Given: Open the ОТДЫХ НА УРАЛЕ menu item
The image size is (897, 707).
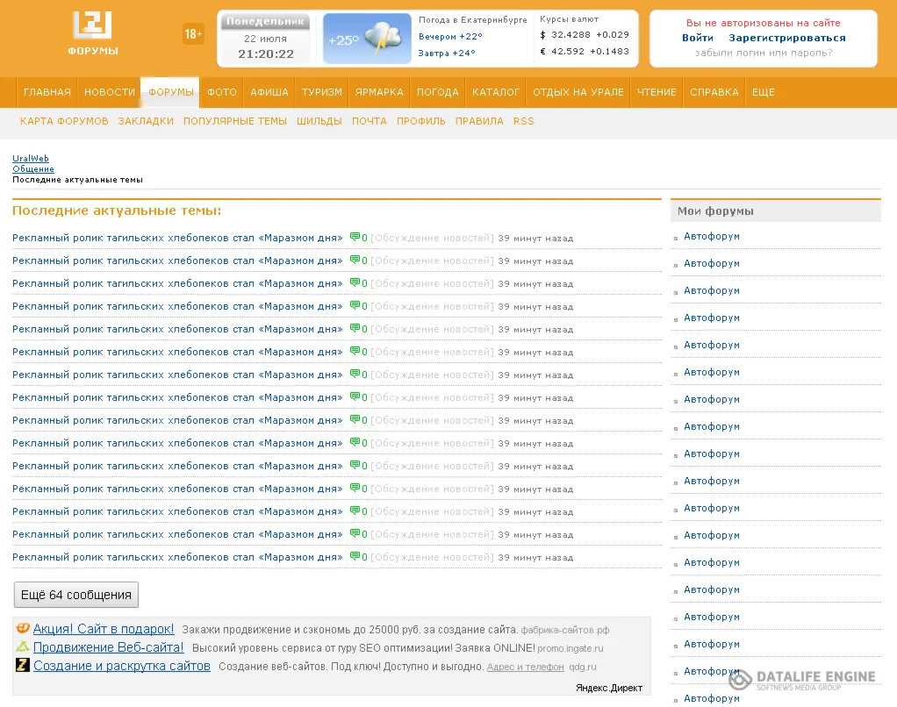Looking at the screenshot, I should [x=578, y=92].
